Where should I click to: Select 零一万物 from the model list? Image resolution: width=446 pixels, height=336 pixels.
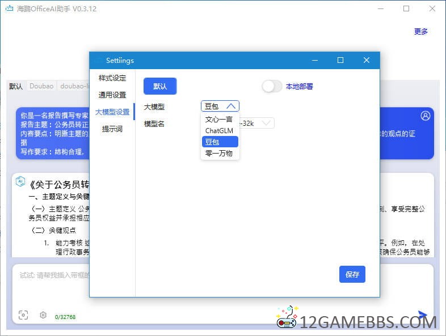point(220,153)
